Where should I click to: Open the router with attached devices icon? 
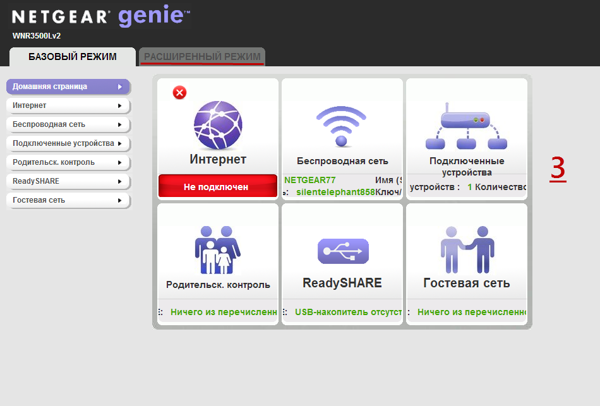[x=467, y=126]
